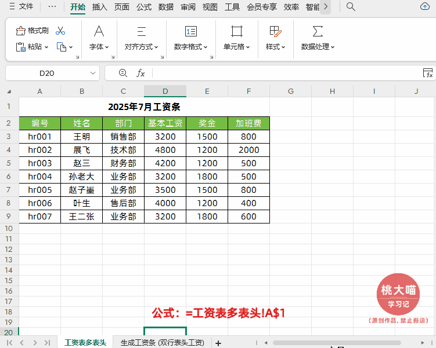Expand the 单元格 dropdown chevron

pyautogui.click(x=248, y=47)
